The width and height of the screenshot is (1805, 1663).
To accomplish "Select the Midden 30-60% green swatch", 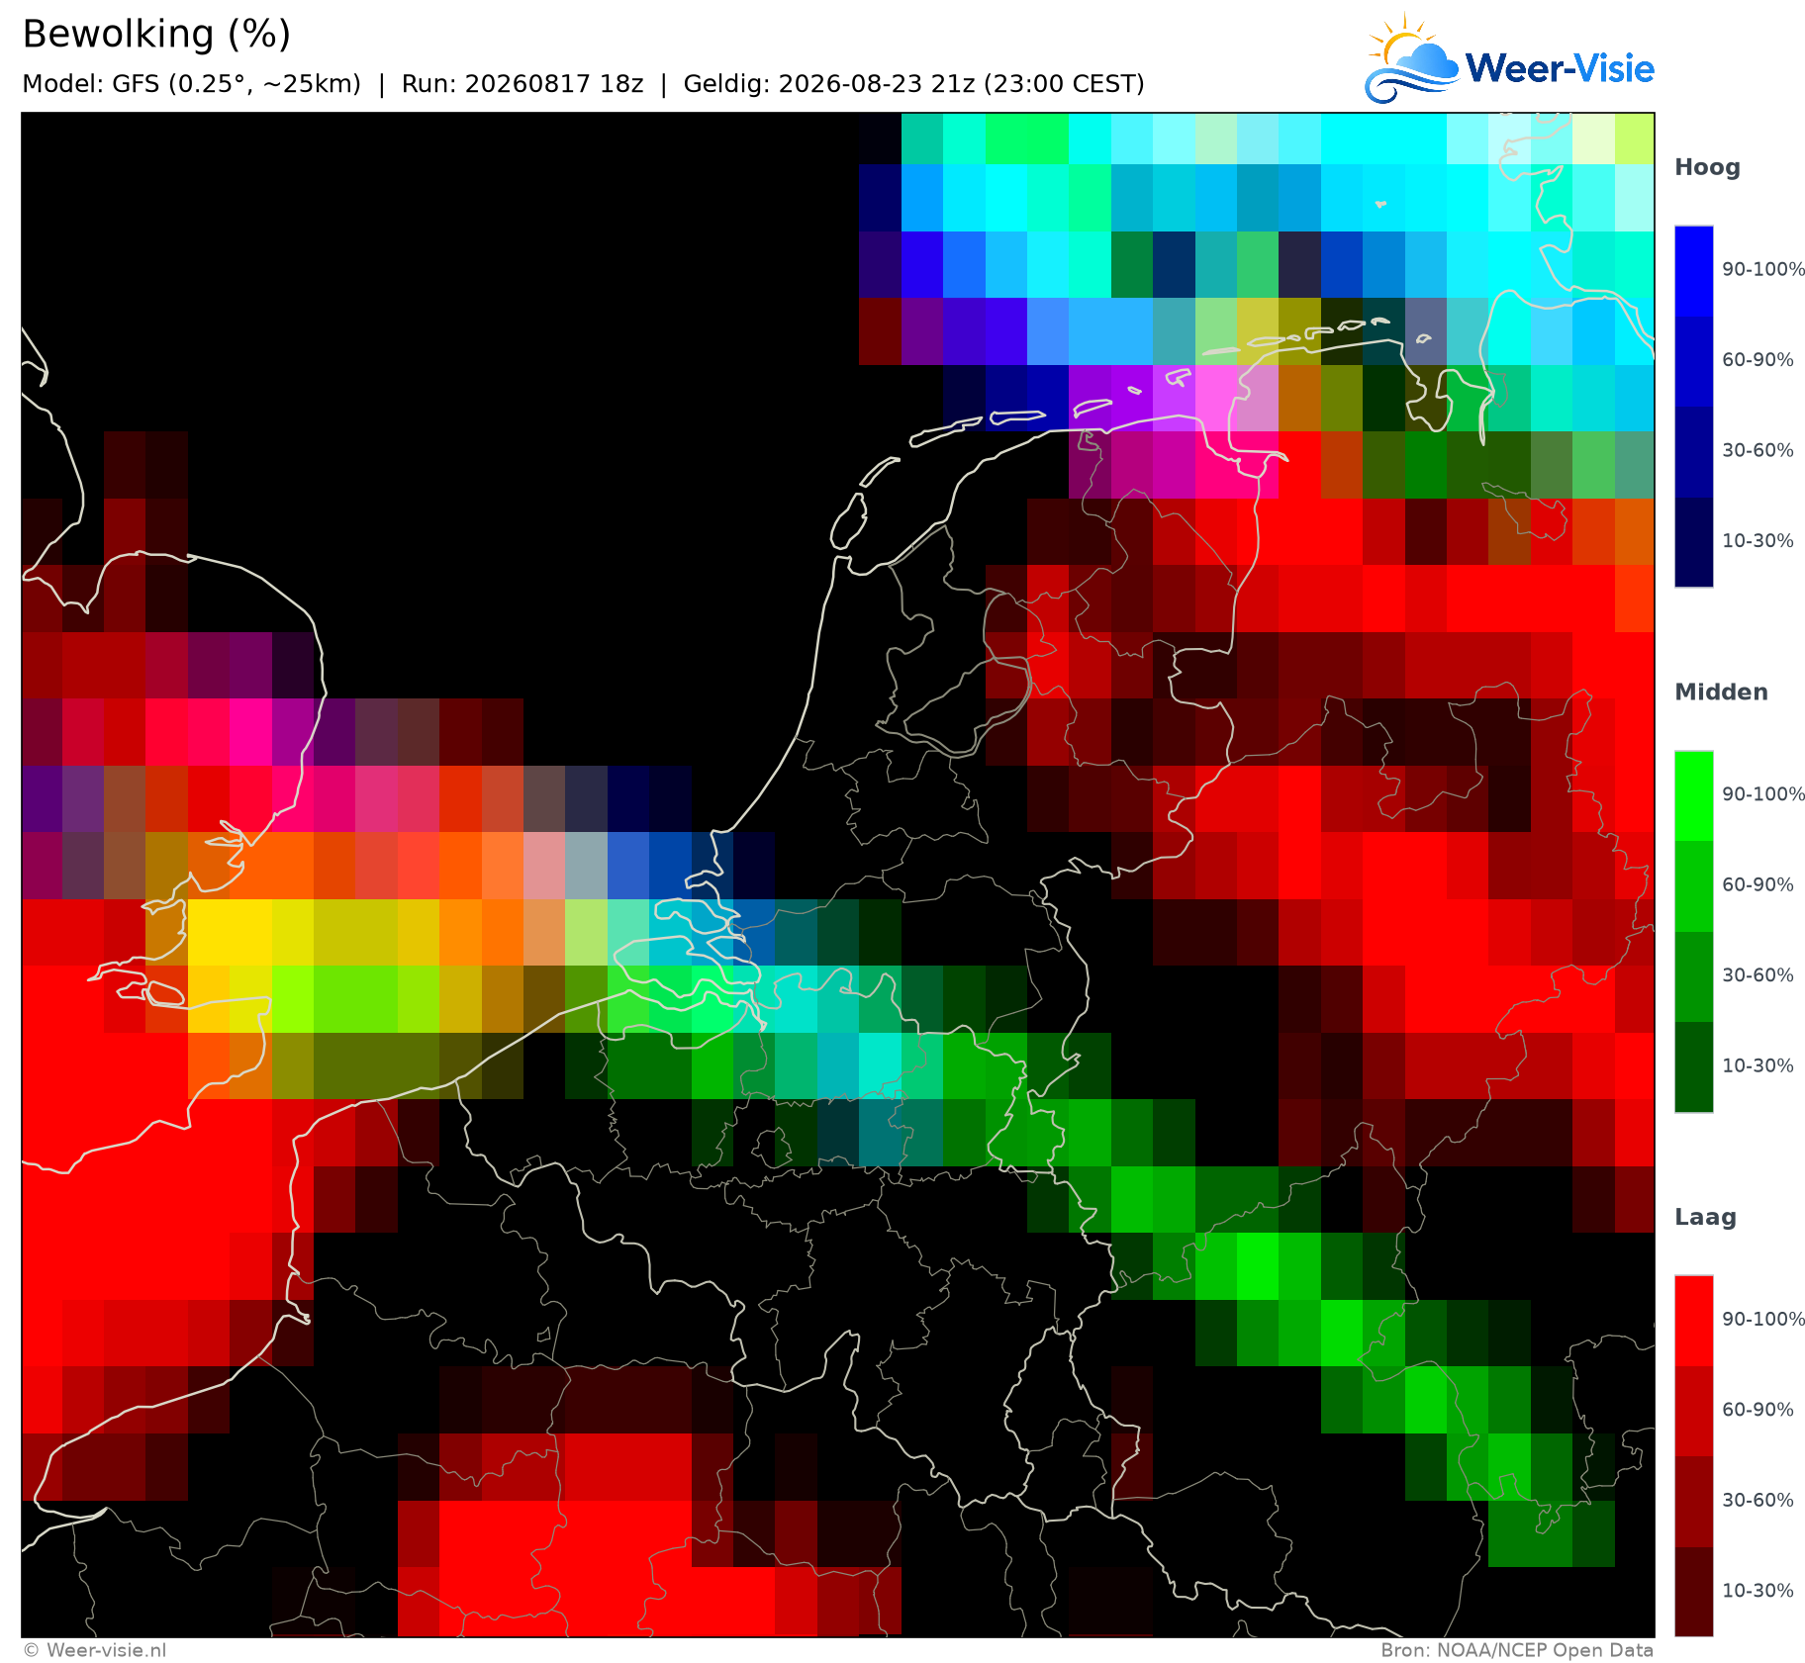I will coord(1693,977).
